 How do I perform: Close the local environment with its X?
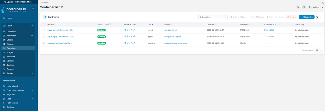click(32, 26)
